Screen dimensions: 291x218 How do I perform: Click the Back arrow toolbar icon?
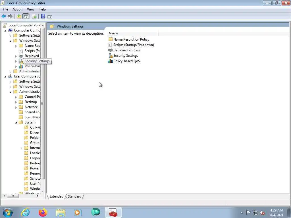coord(4,16)
